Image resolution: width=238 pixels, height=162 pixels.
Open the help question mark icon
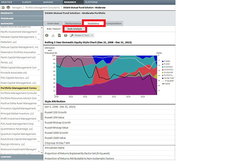pos(66,35)
